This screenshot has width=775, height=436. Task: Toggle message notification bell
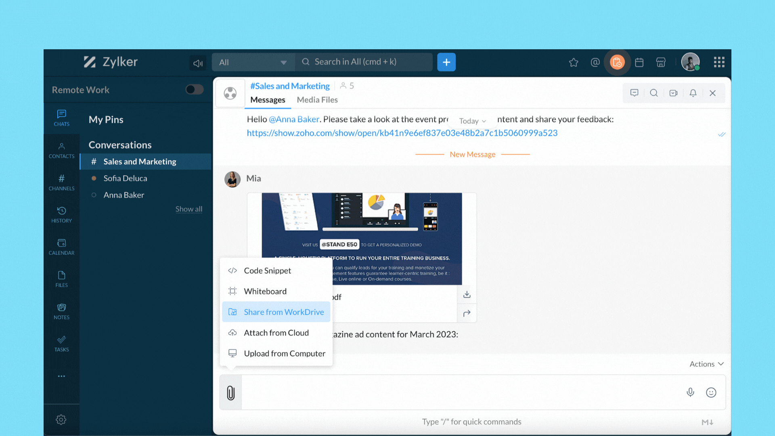point(693,92)
